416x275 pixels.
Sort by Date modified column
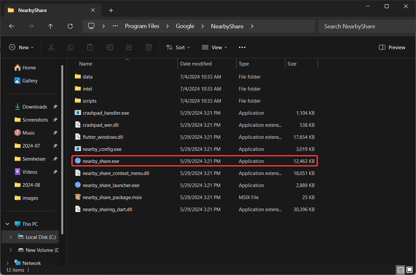point(196,64)
